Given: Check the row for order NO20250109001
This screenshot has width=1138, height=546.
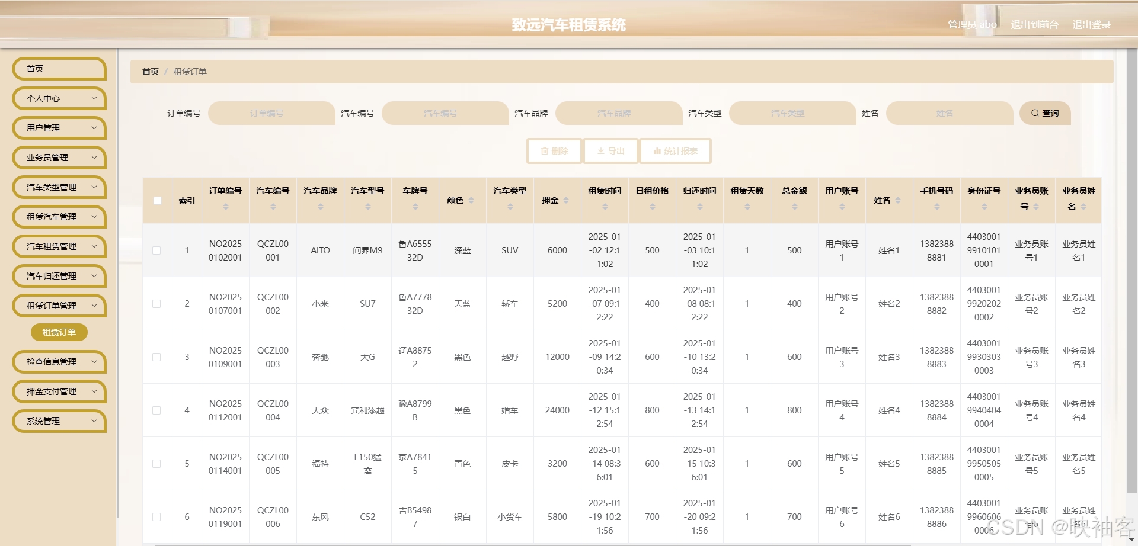Looking at the screenshot, I should point(156,357).
